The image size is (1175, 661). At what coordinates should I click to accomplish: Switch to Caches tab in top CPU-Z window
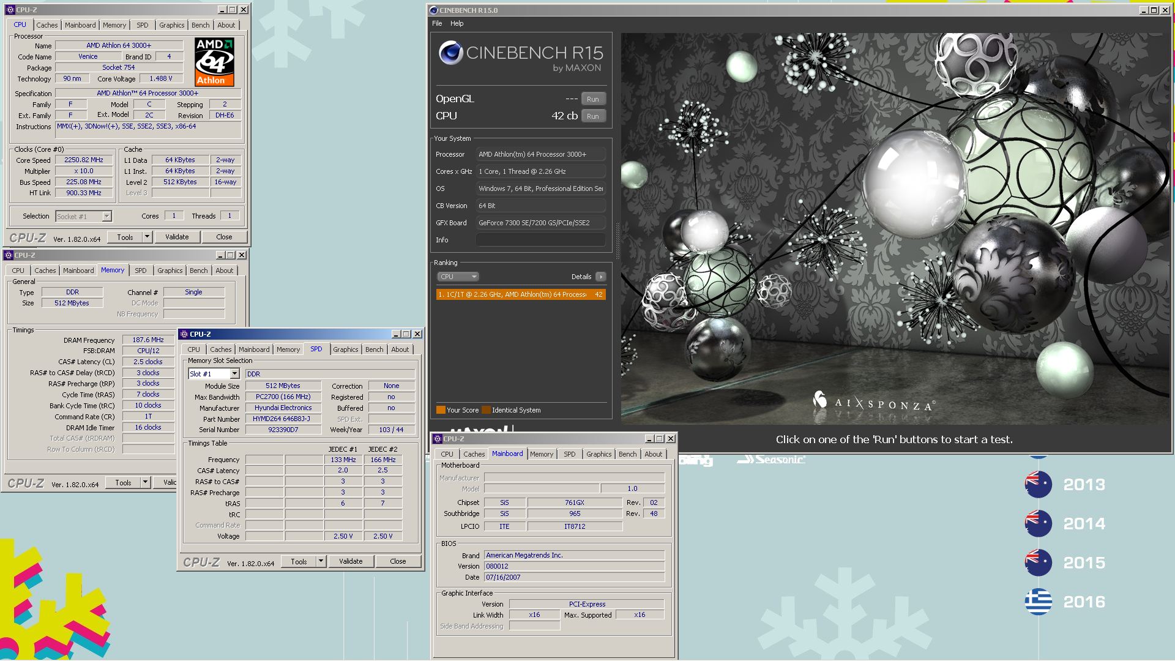pyautogui.click(x=47, y=25)
